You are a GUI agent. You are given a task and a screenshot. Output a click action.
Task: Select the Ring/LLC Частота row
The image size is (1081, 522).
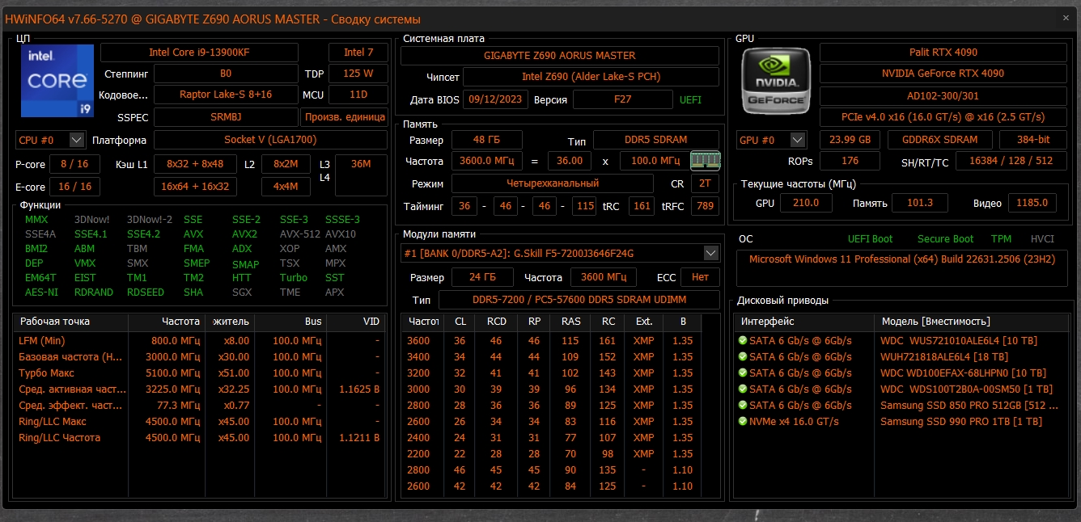(198, 438)
